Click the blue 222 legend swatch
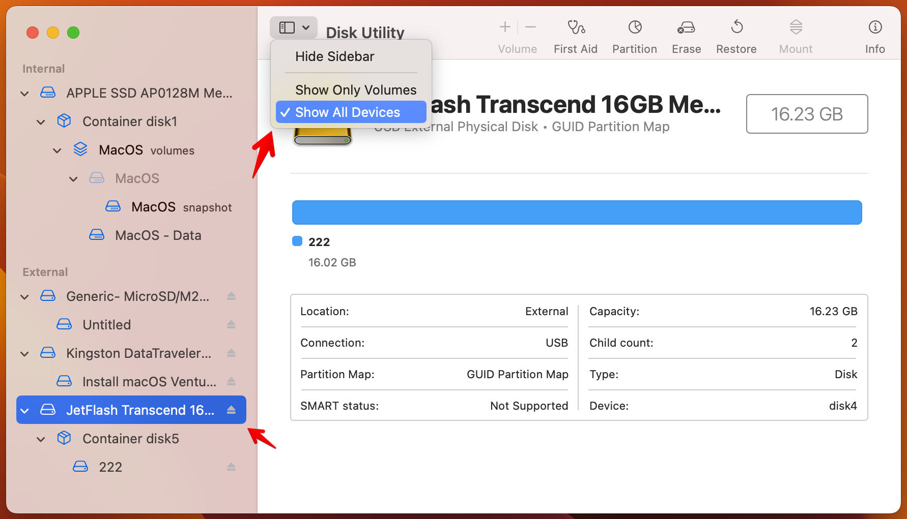The image size is (907, 519). (x=297, y=241)
